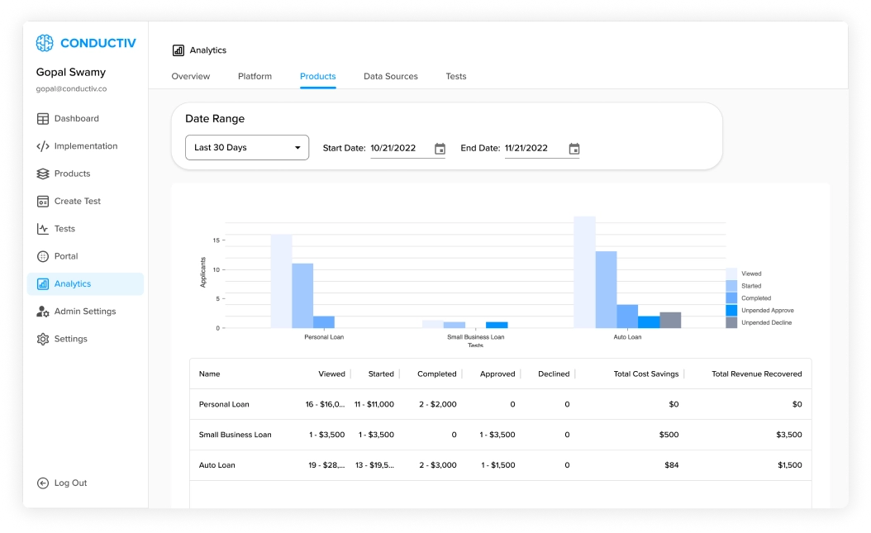Open the End Date calendar picker icon

pos(574,149)
